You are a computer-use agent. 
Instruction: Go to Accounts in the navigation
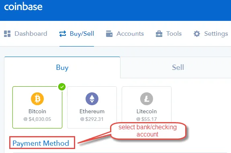click(125, 34)
